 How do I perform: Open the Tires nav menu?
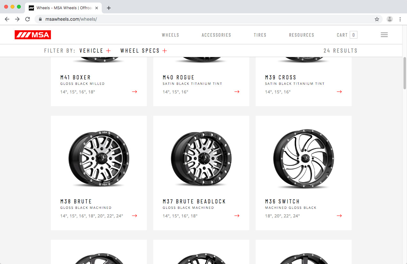click(260, 35)
